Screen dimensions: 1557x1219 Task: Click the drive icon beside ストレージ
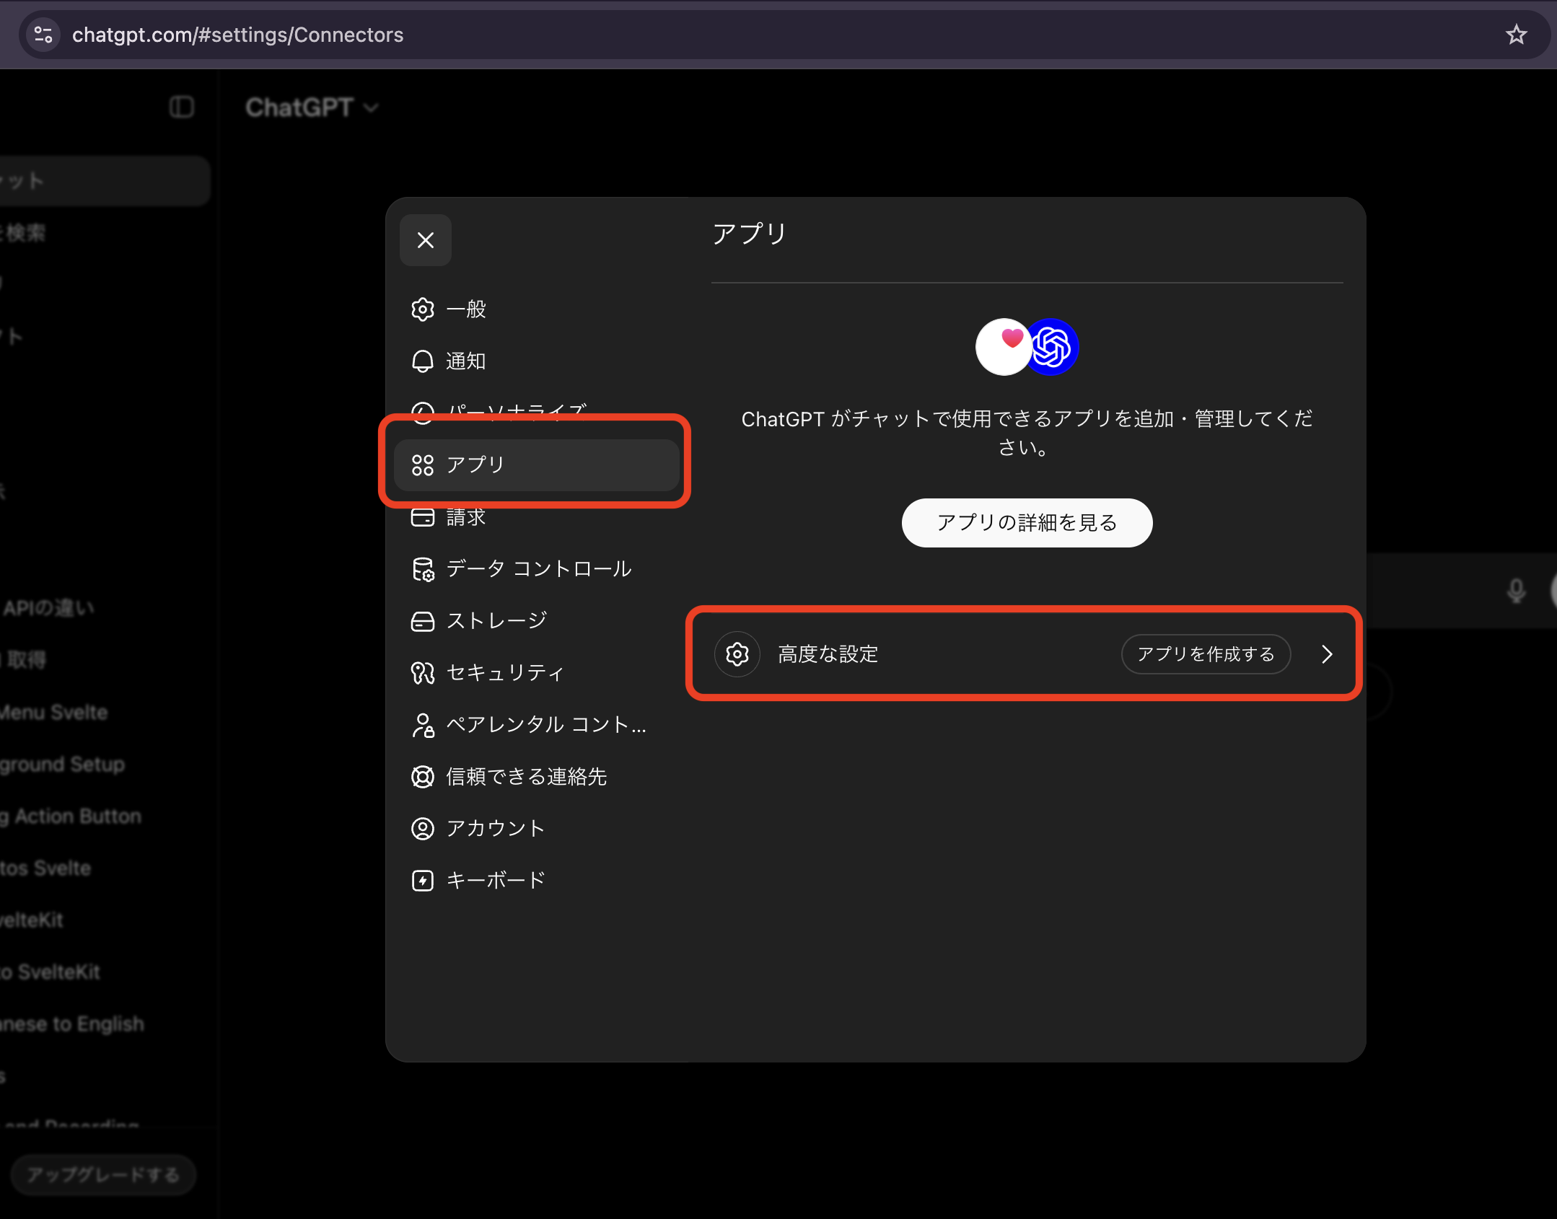click(423, 621)
